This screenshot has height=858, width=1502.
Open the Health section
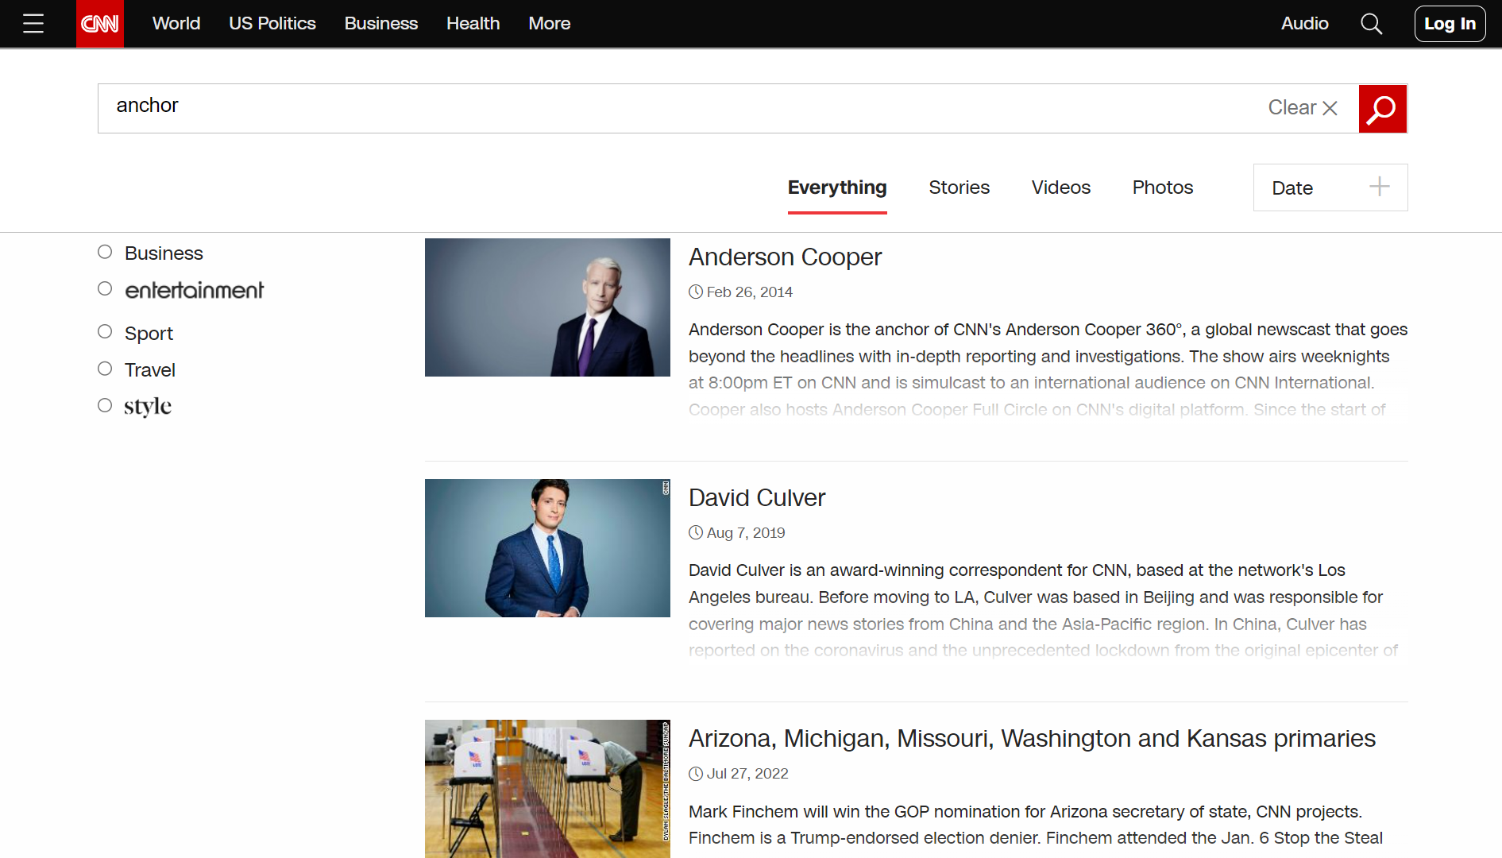pos(473,24)
